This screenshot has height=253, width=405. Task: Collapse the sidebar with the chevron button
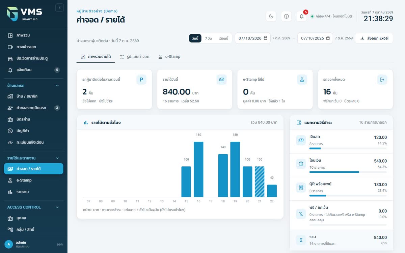point(59,7)
